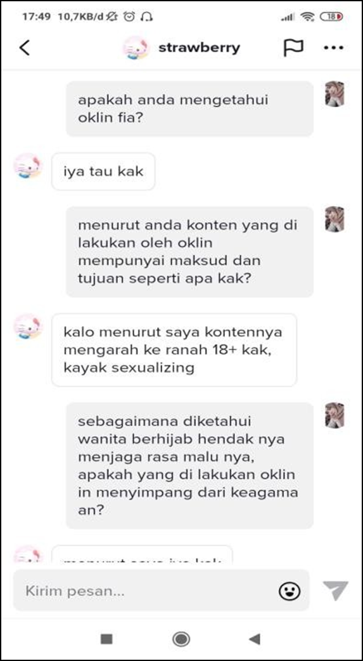Open the emoji picker in the message bar
The image size is (363, 661).
coord(290,591)
